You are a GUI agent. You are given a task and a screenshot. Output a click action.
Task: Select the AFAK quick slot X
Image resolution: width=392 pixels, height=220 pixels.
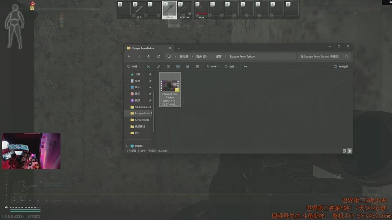201,10
